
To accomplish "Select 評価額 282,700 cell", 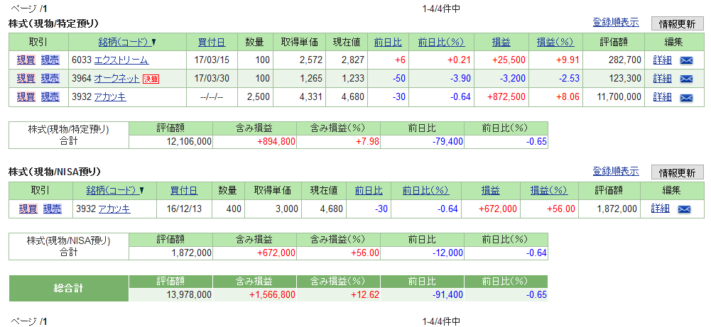I will 614,60.
